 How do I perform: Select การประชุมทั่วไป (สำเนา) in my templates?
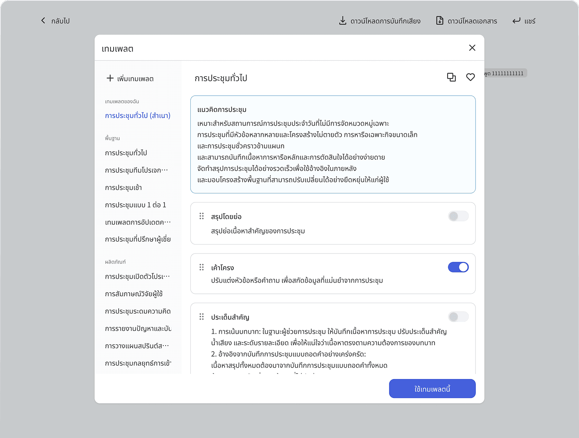pos(138,116)
